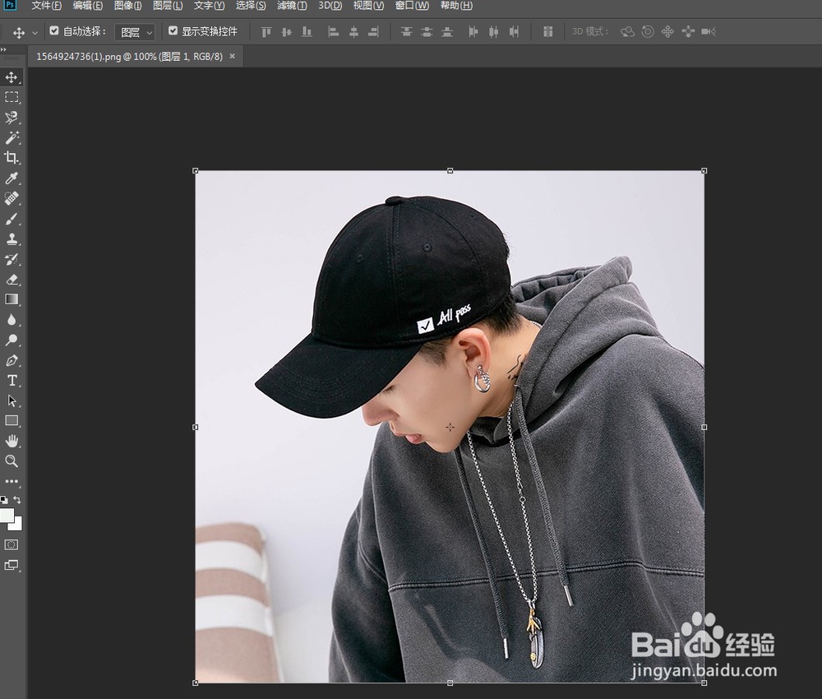Distribute bottom edges of layers
This screenshot has width=822, height=699.
(x=446, y=32)
